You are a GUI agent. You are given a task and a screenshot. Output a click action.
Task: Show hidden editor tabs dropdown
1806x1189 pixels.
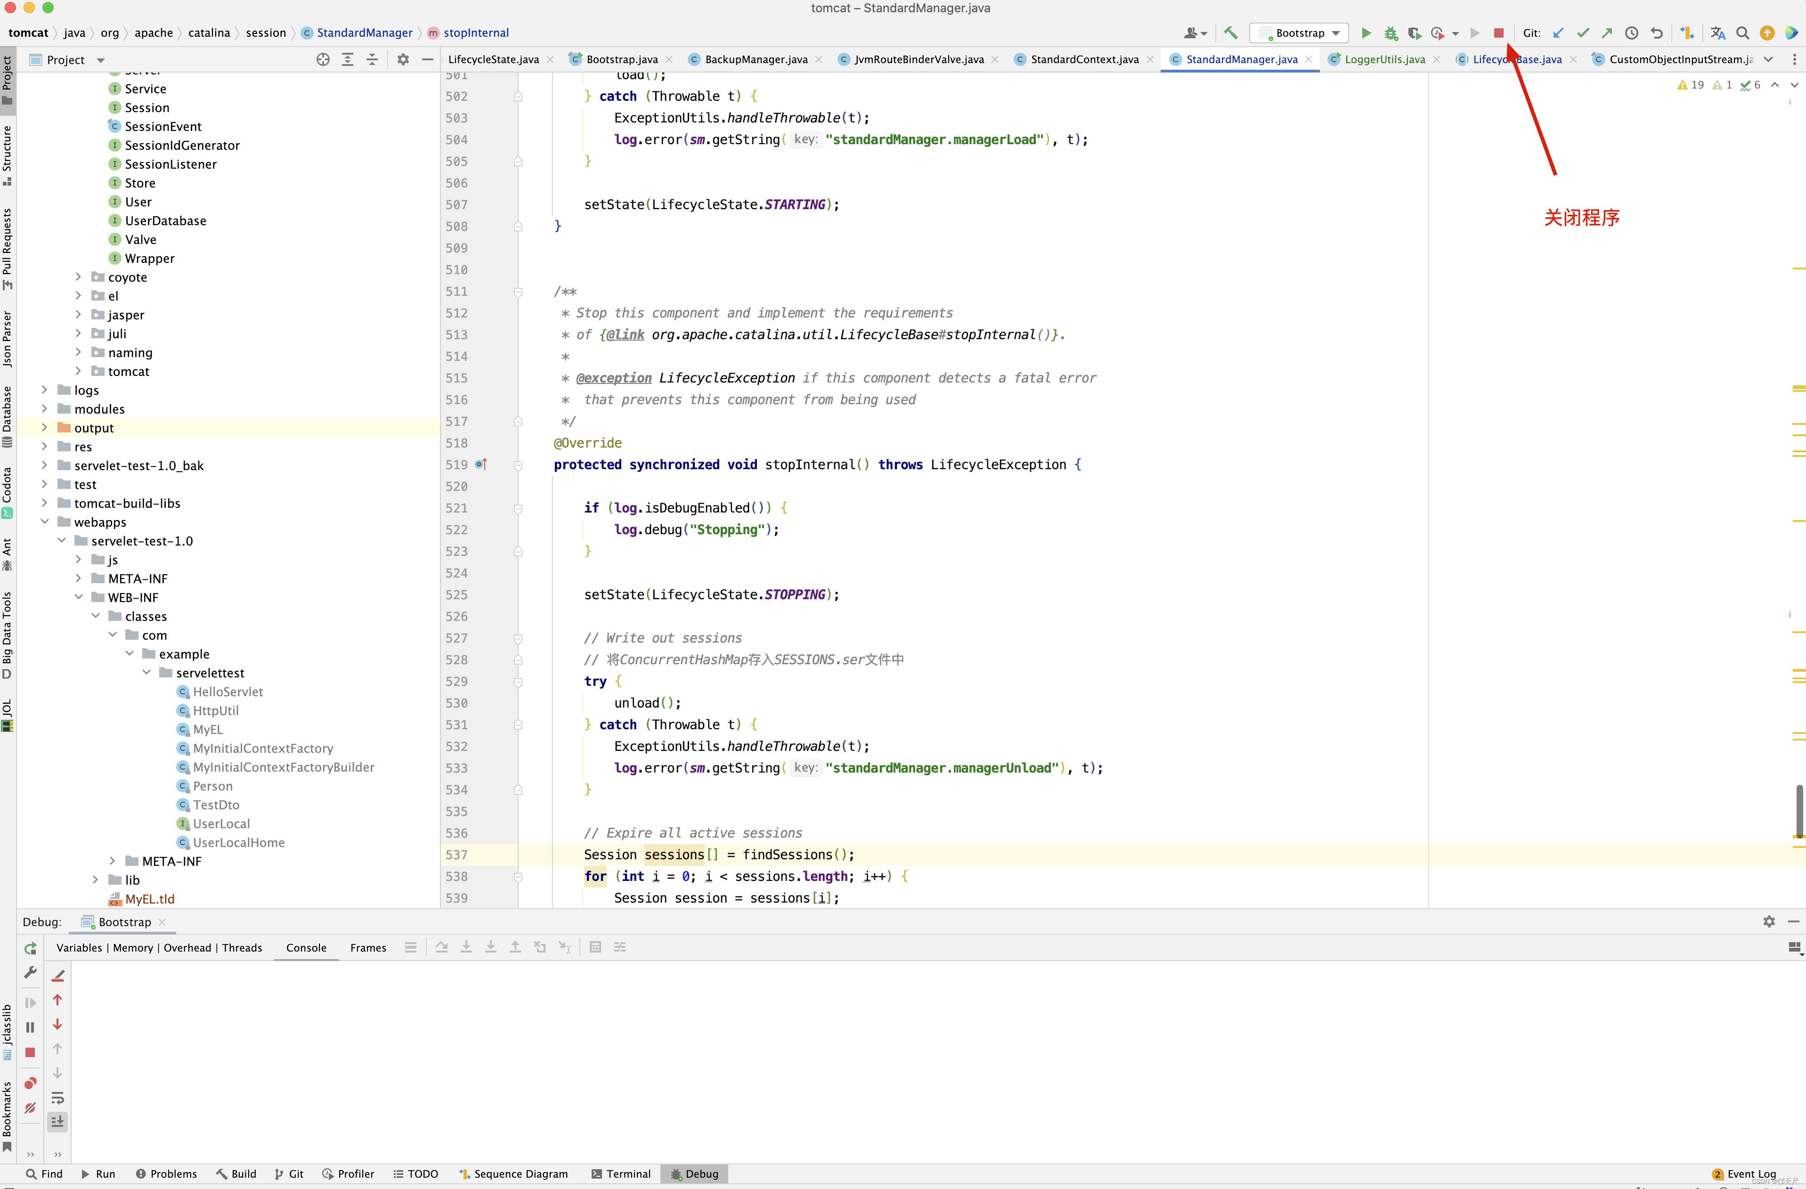pyautogui.click(x=1769, y=59)
